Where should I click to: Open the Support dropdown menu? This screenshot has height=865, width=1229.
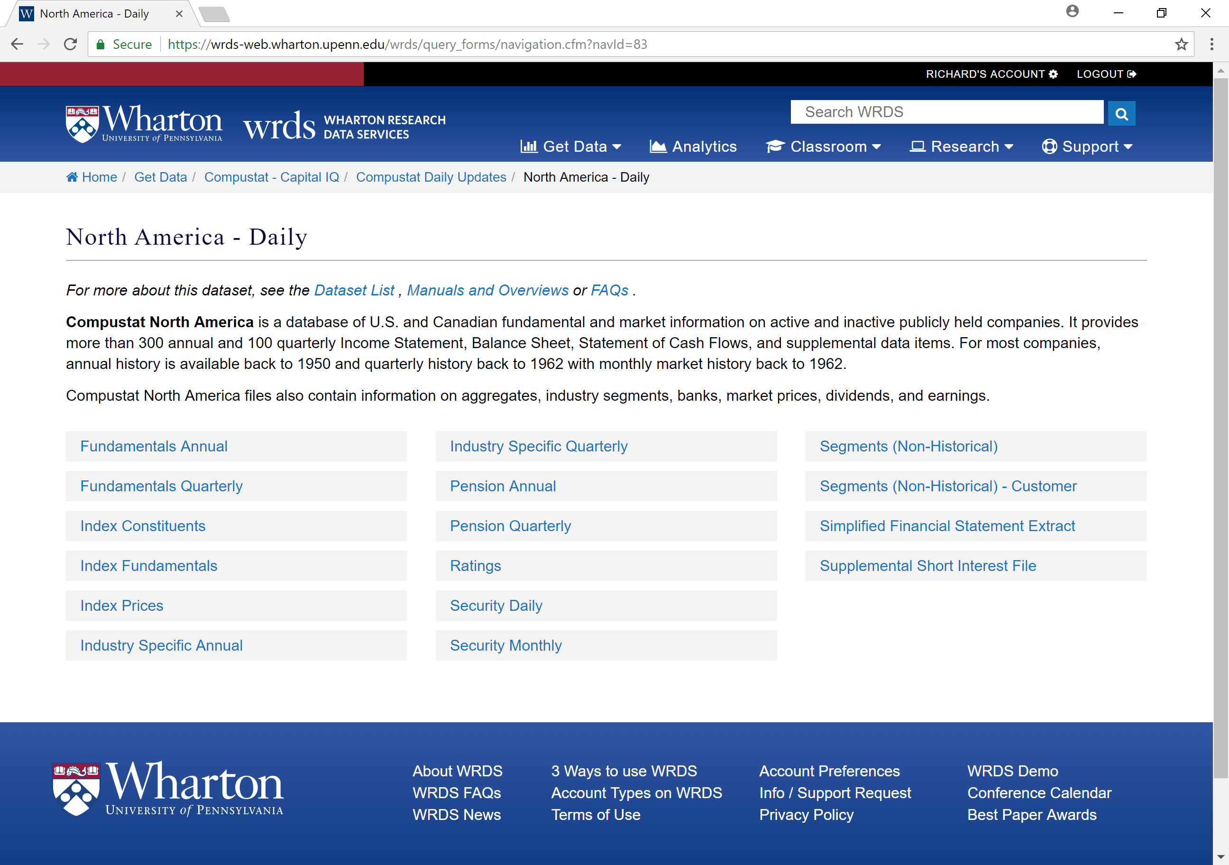tap(1087, 147)
